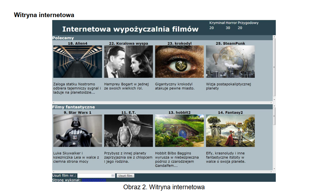Click the Polecamy section vertical scrollbar thumb
The image size is (318, 192).
(x=274, y=67)
